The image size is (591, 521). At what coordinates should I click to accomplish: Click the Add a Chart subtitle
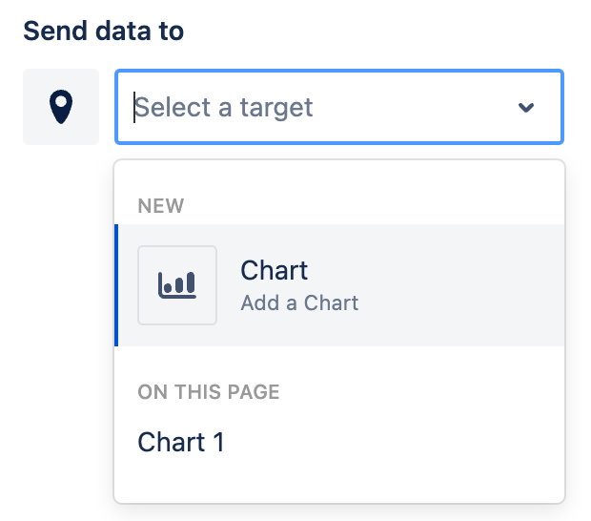click(x=299, y=303)
